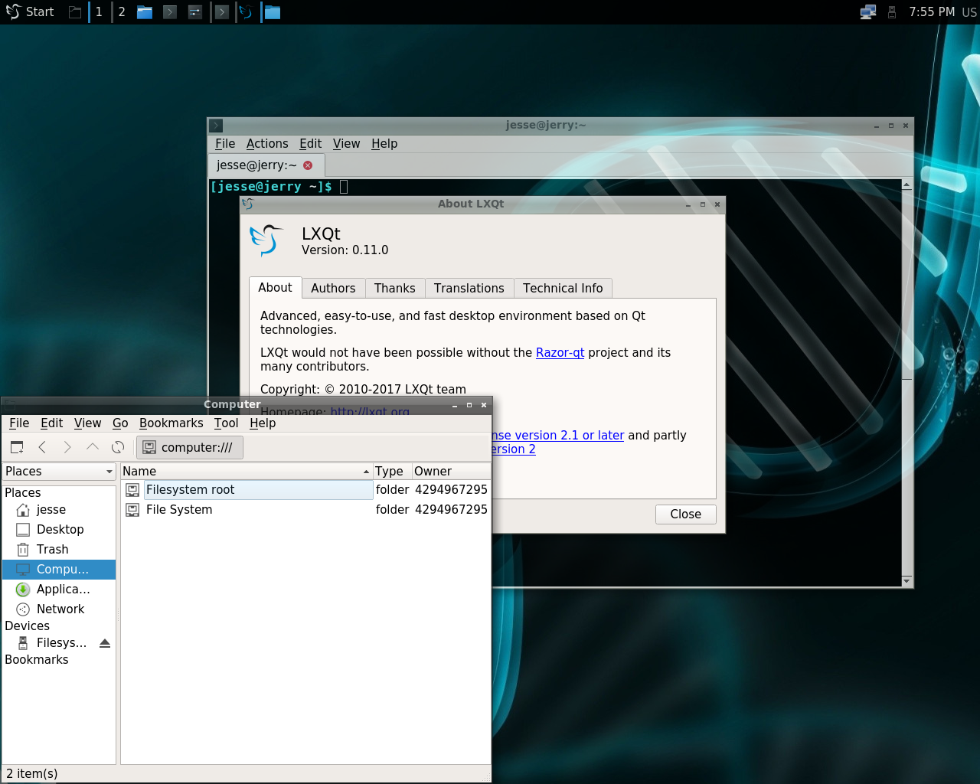
Task: Expand the Places side pane dropdown
Action: (x=59, y=472)
